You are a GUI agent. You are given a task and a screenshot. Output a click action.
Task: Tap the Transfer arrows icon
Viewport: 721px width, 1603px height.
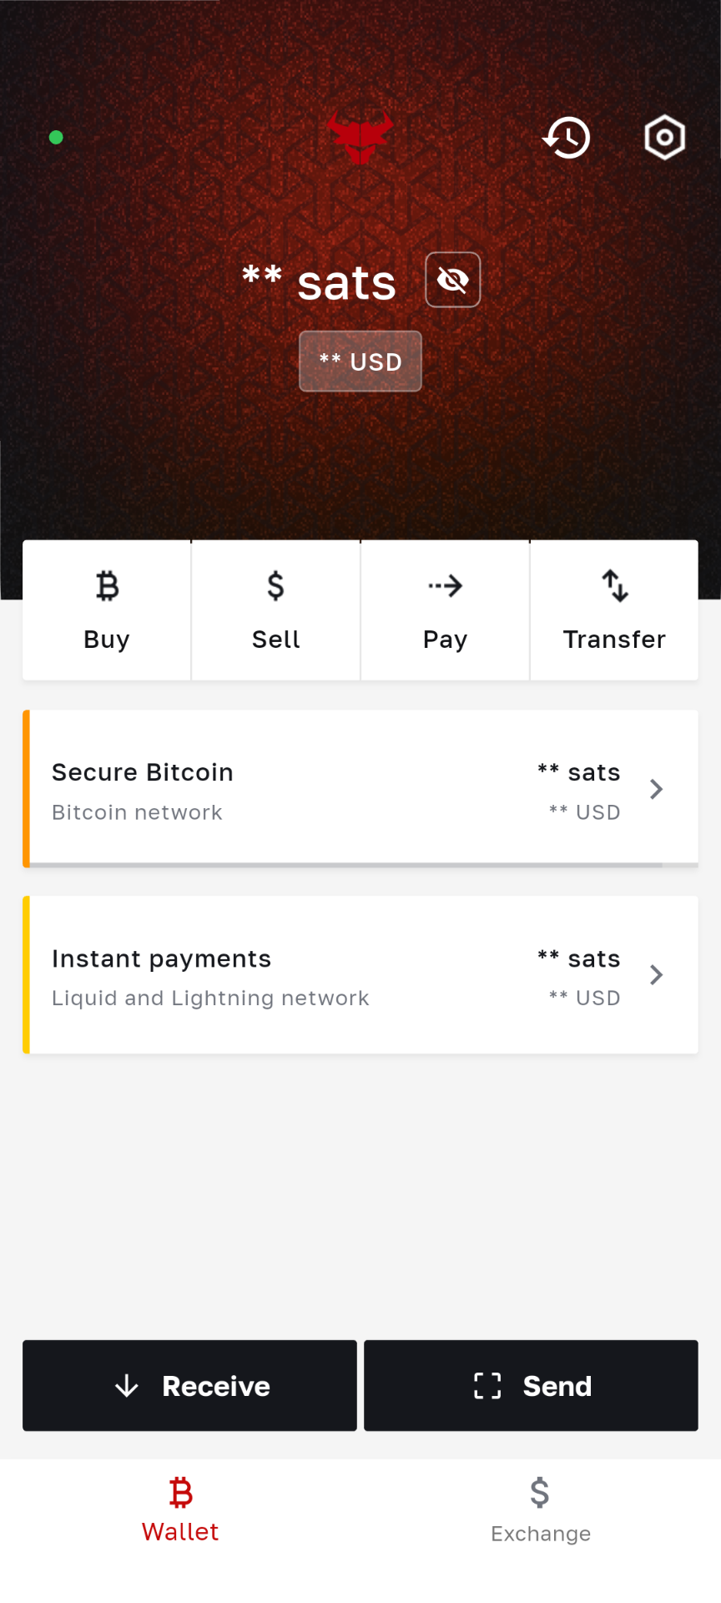615,586
